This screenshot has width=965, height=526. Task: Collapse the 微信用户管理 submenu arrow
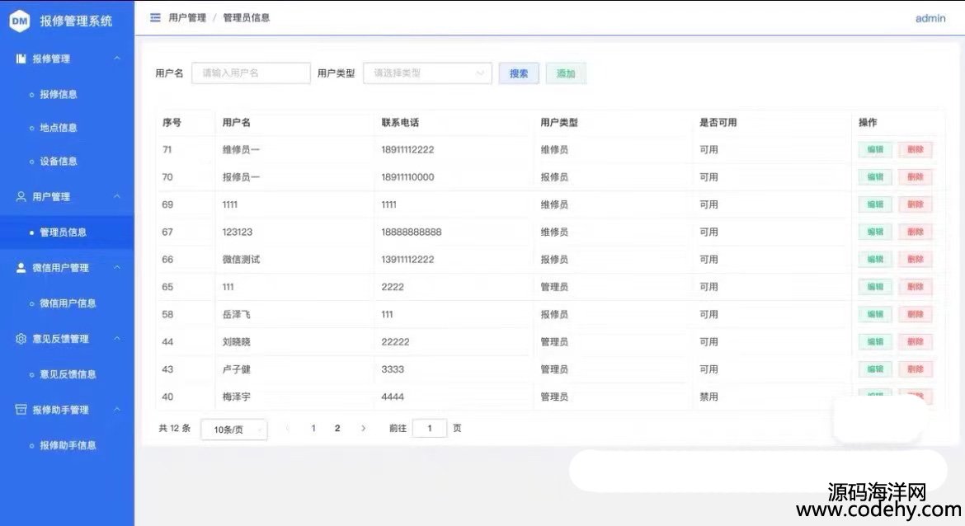pyautogui.click(x=117, y=268)
